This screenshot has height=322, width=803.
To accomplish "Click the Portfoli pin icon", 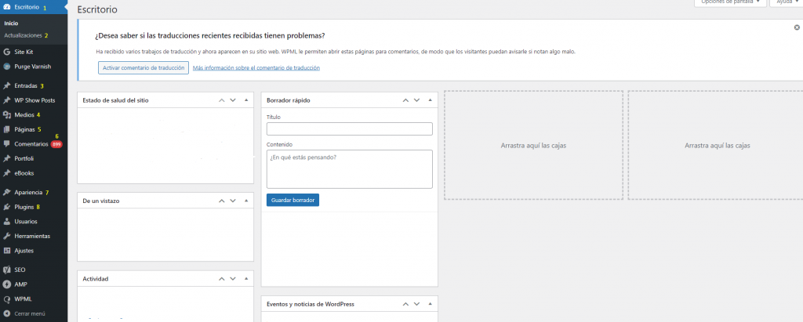I will tap(6, 159).
